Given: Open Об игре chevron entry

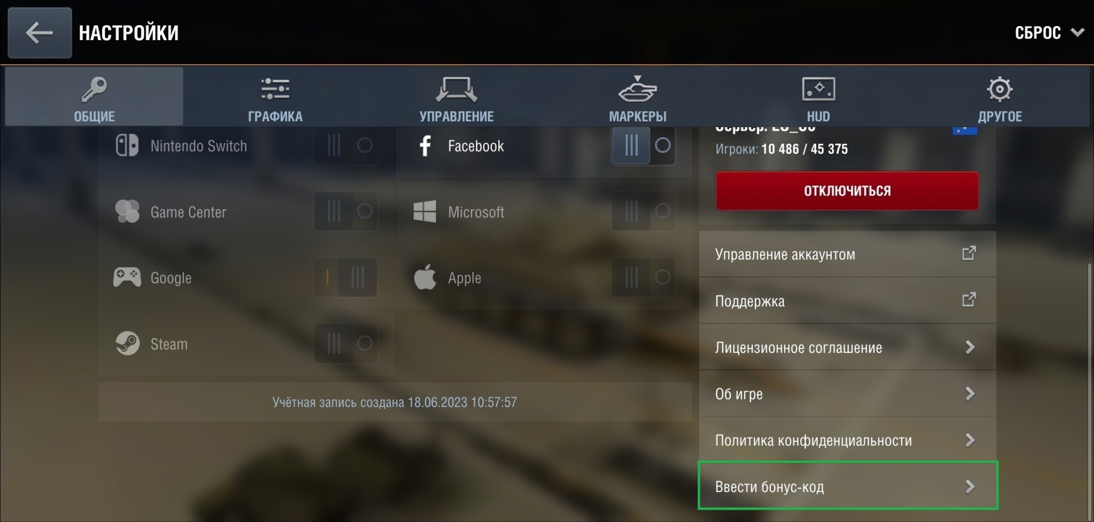Looking at the screenshot, I should [x=970, y=394].
